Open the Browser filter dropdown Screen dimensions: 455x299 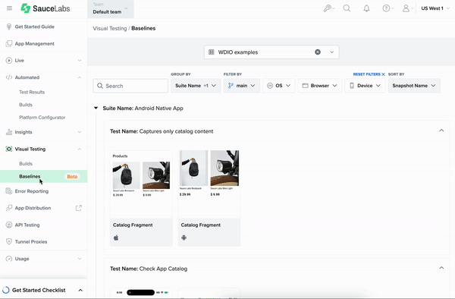point(320,86)
